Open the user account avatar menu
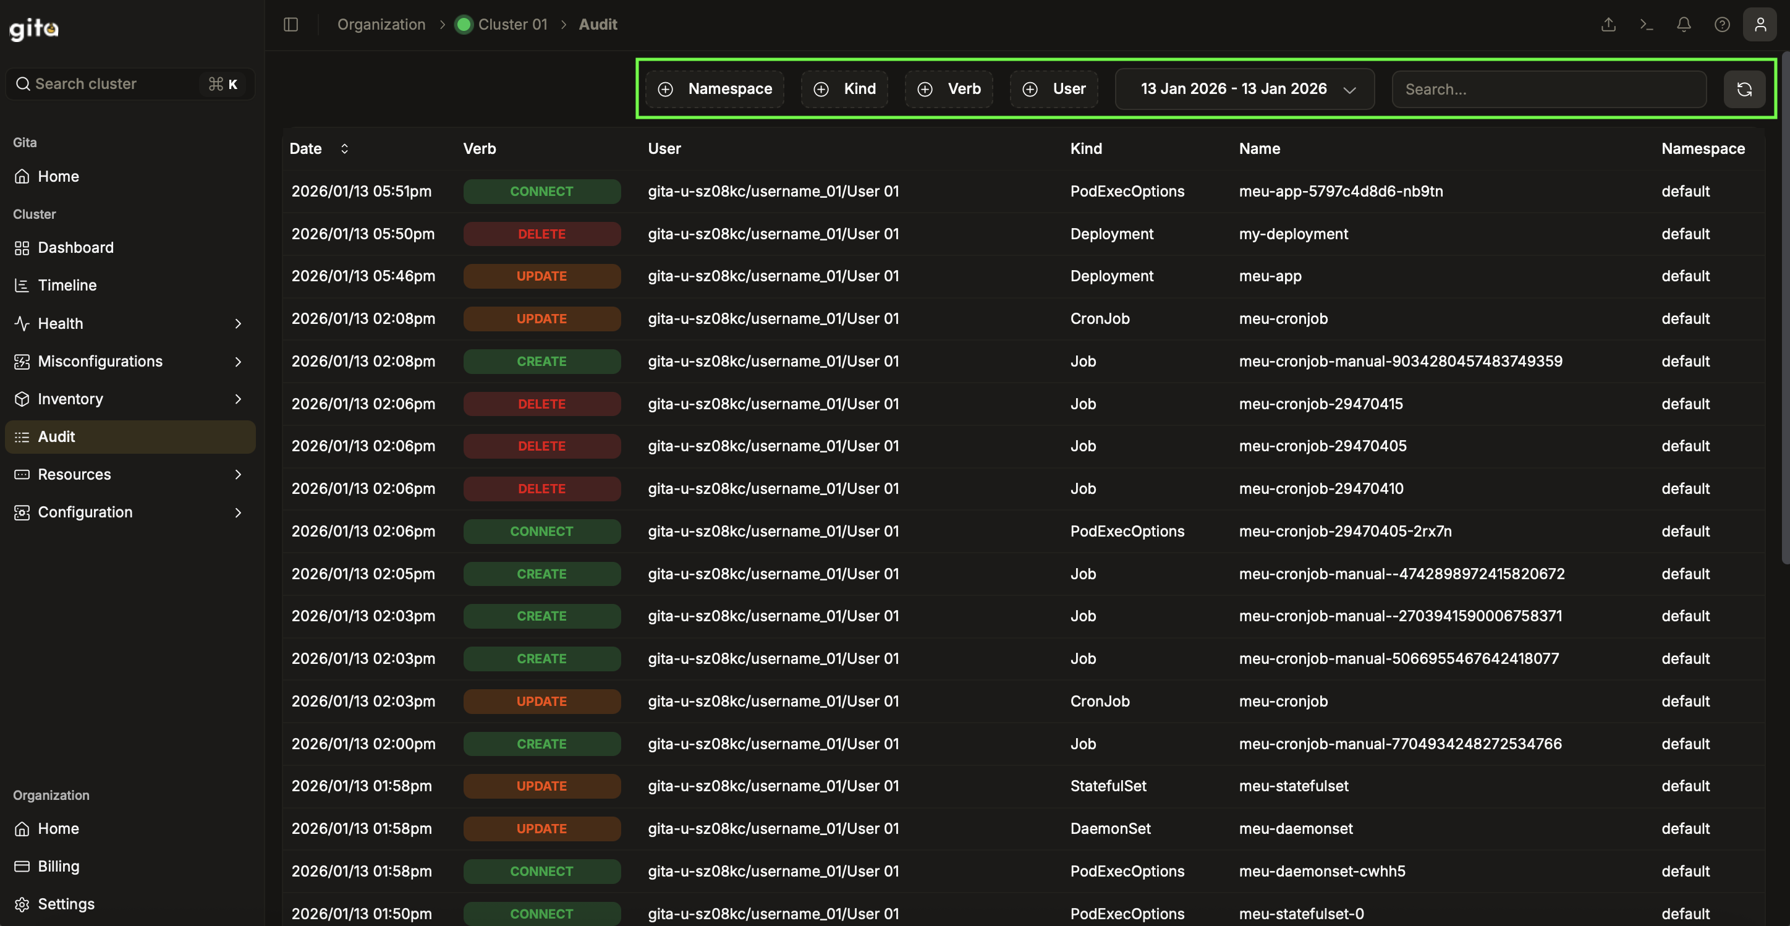This screenshot has width=1790, height=926. (x=1760, y=25)
